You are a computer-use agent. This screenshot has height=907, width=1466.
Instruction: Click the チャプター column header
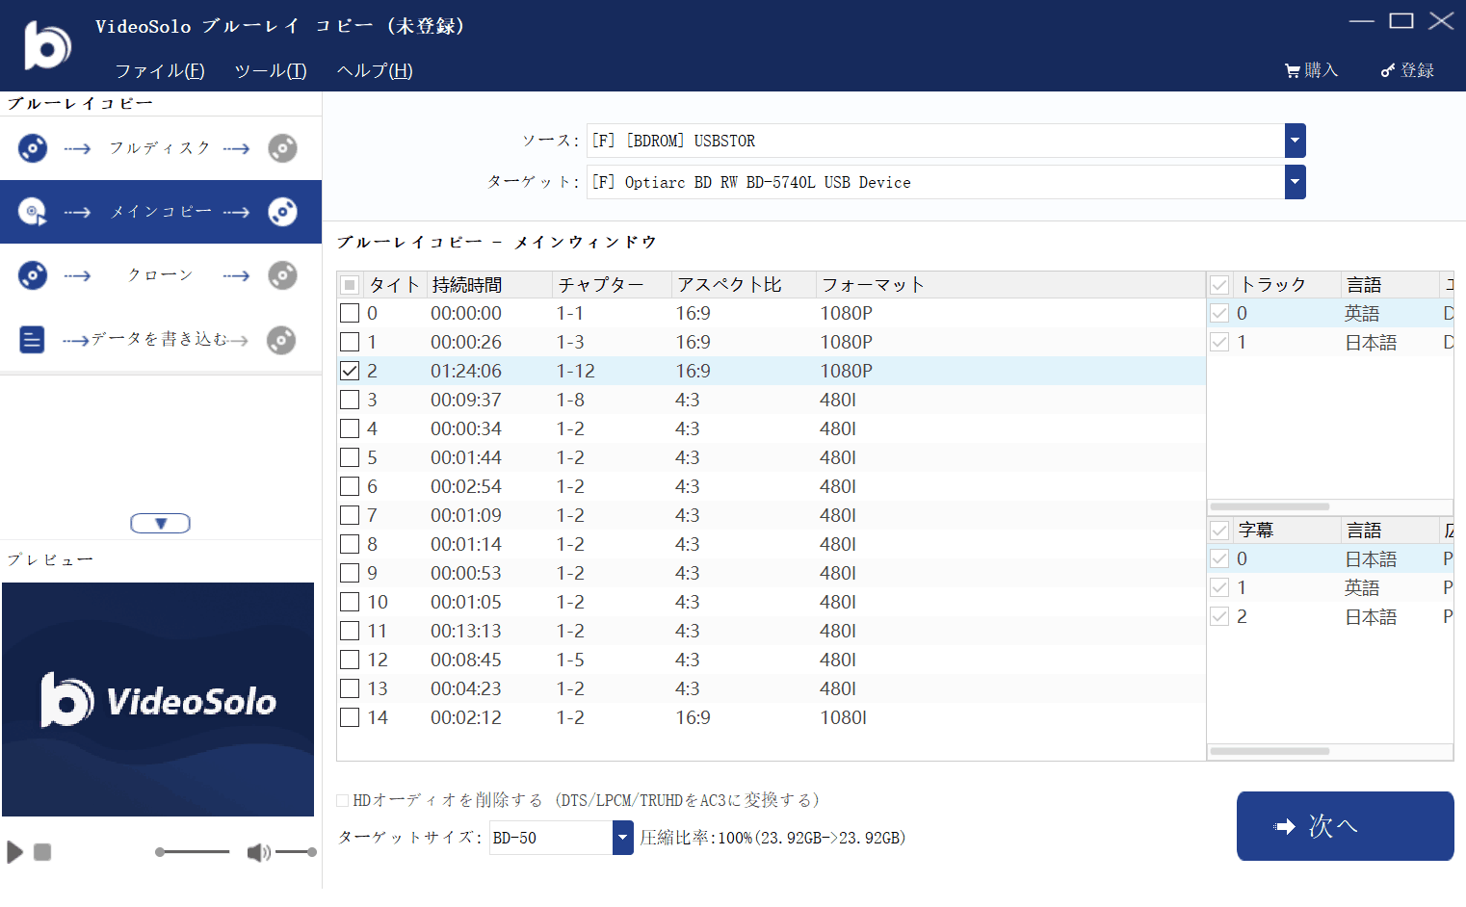[x=613, y=285]
